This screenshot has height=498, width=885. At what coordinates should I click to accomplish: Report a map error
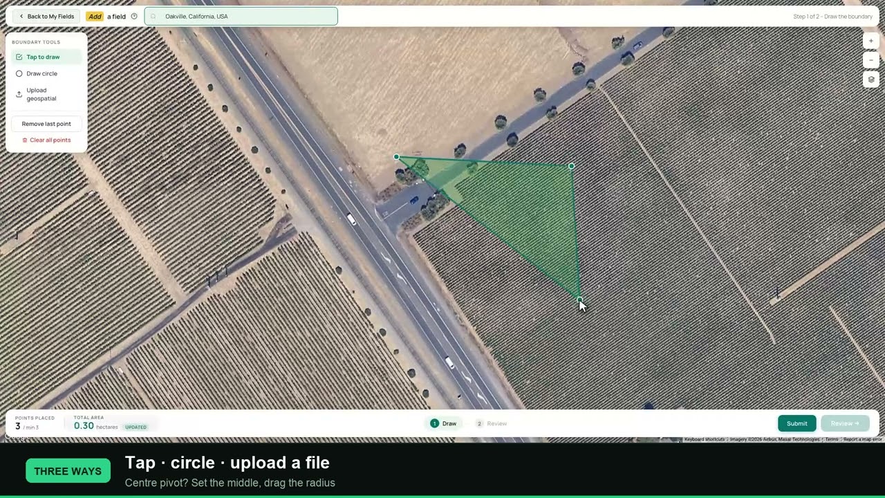tap(862, 439)
